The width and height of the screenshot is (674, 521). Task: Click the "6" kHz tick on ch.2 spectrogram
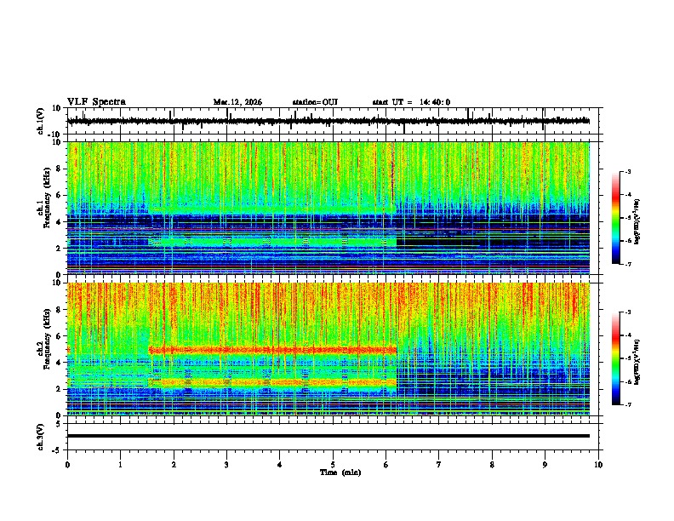tap(60, 336)
